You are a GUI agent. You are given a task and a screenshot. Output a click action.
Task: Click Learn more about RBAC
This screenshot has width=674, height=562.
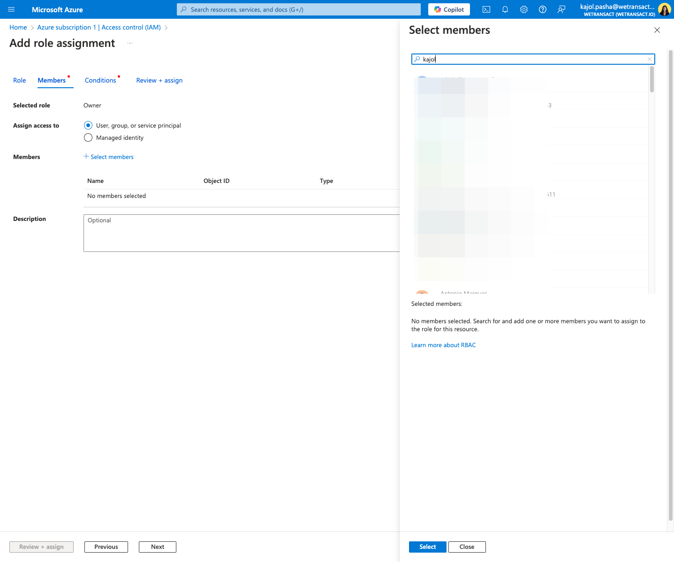click(x=444, y=345)
